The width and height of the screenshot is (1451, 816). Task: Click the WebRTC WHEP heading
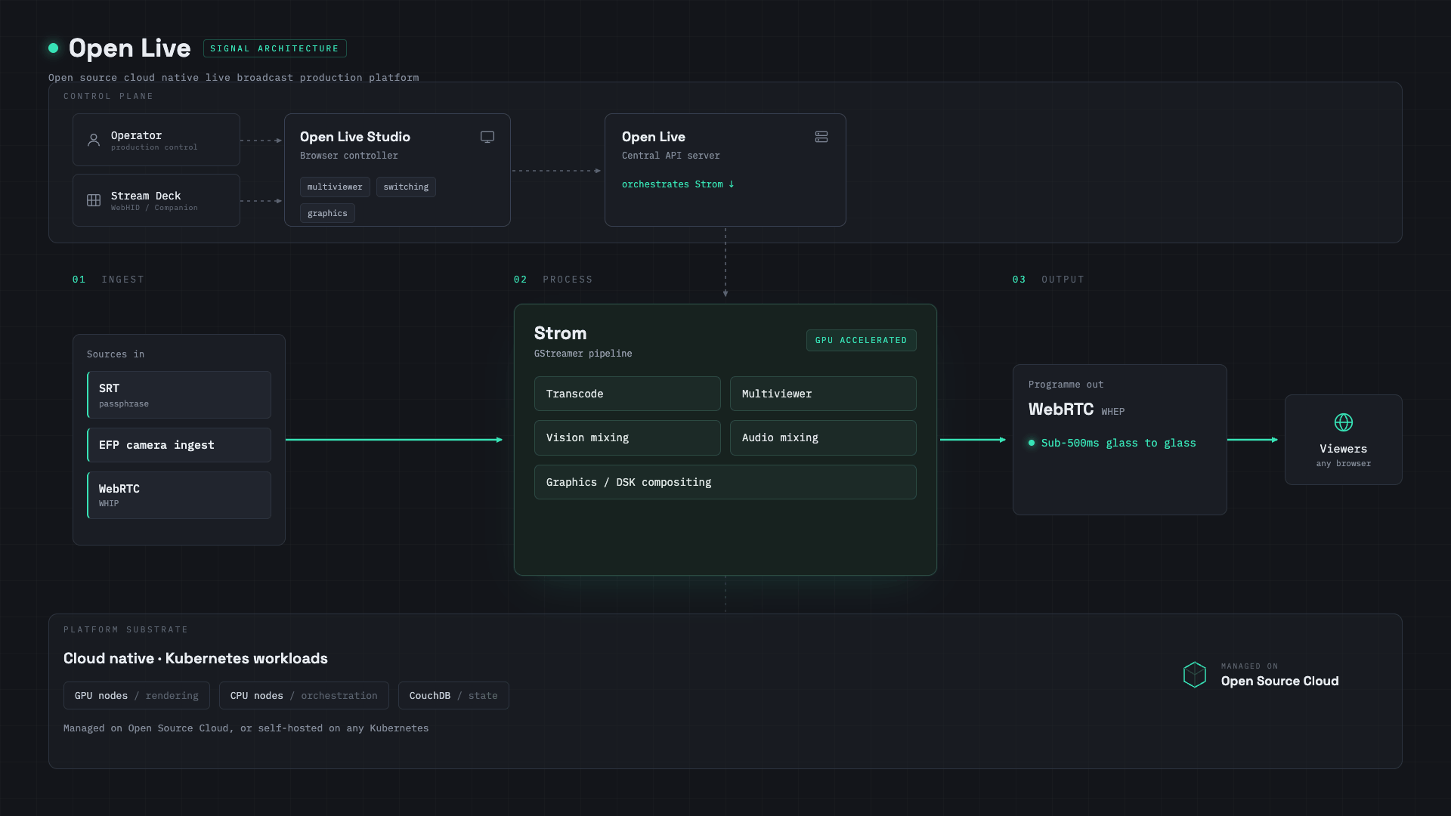(1076, 410)
